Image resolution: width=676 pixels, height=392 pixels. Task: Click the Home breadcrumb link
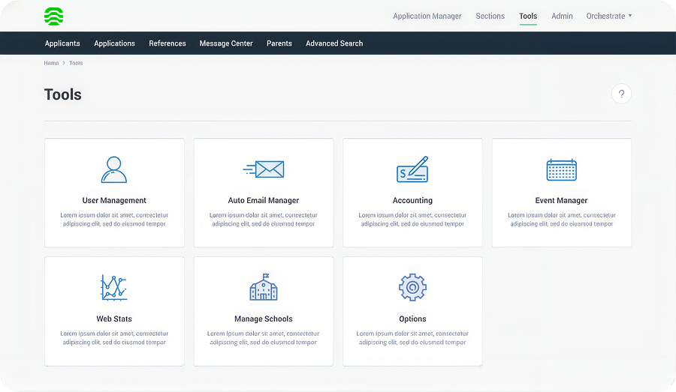(x=51, y=63)
